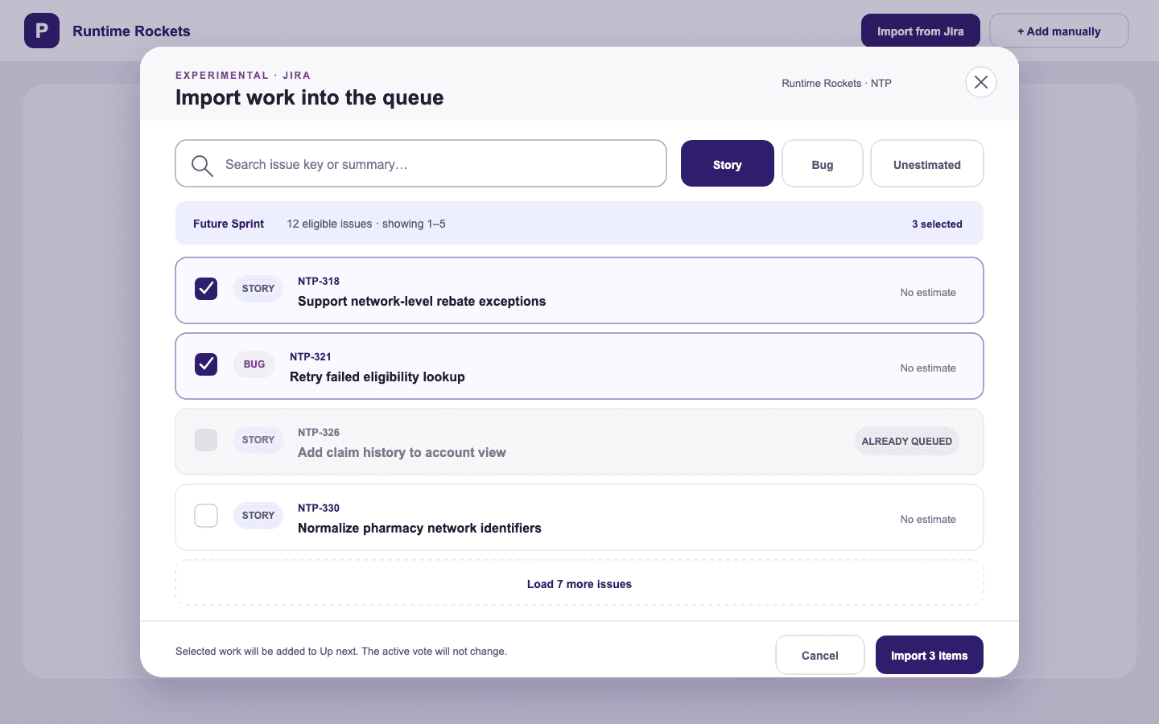Screen dimensions: 1159x724
Task: Click the purple P app logo
Action: point(42,31)
